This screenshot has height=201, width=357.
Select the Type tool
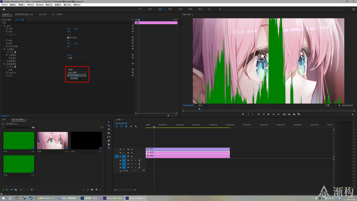pyautogui.click(x=109, y=148)
